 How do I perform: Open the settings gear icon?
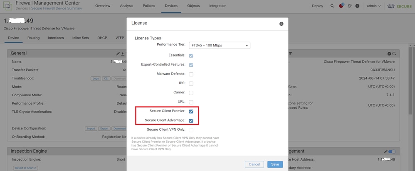click(x=350, y=6)
